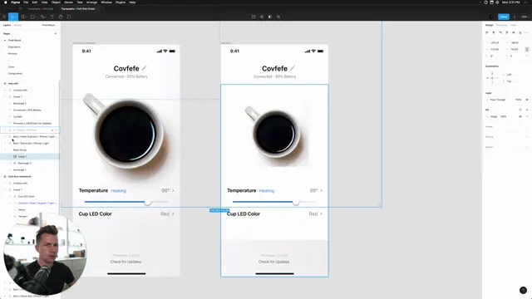Click the X position input field
This screenshot has width=532, height=299.
(495, 42)
